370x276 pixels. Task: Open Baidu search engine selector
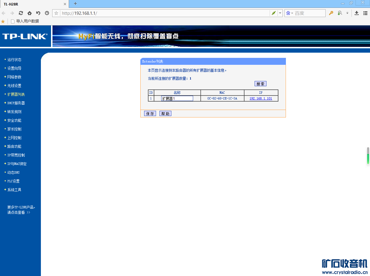(x=289, y=13)
